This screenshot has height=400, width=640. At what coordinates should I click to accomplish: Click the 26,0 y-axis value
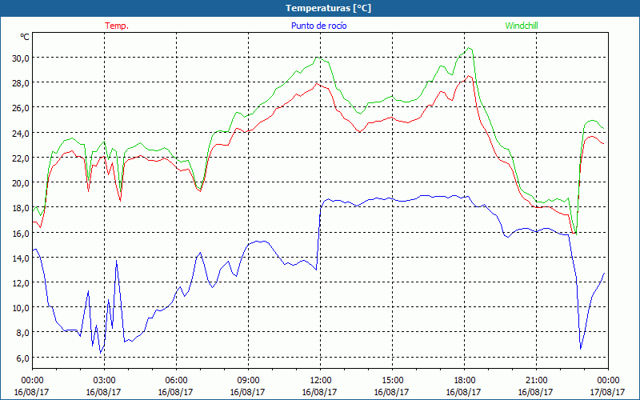pyautogui.click(x=21, y=107)
